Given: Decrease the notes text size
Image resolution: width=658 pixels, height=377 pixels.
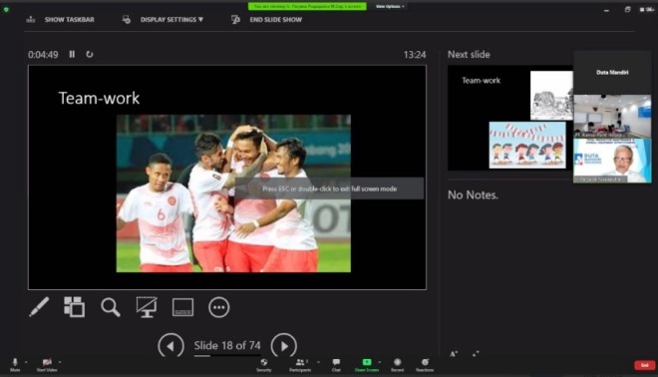Looking at the screenshot, I should 476,354.
